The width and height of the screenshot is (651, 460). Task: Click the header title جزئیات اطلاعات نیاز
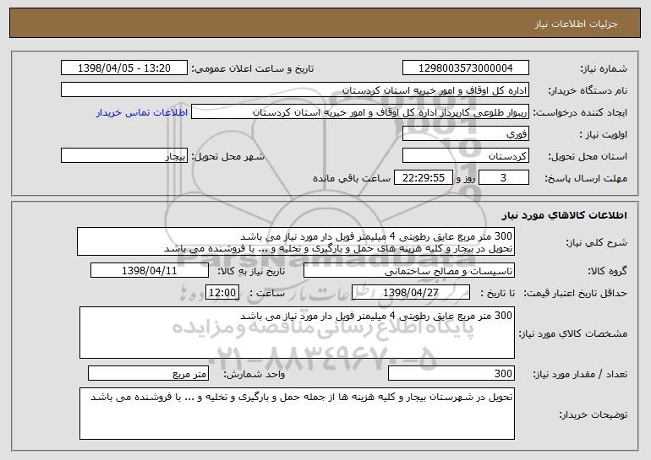[576, 24]
